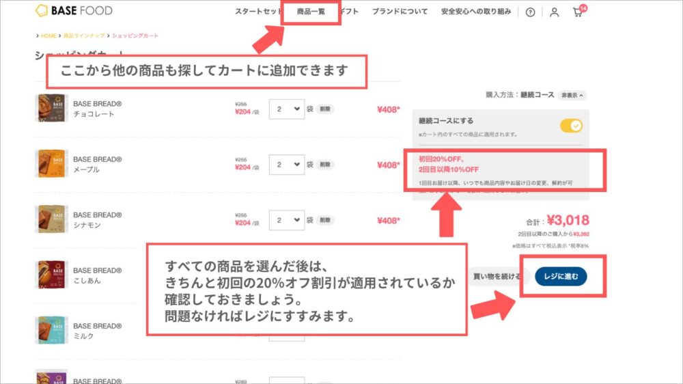Open メープル thumbnail image

(51, 163)
